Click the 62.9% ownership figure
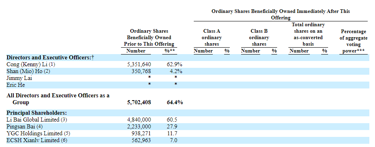The height and width of the screenshot is (147, 375). (x=175, y=65)
